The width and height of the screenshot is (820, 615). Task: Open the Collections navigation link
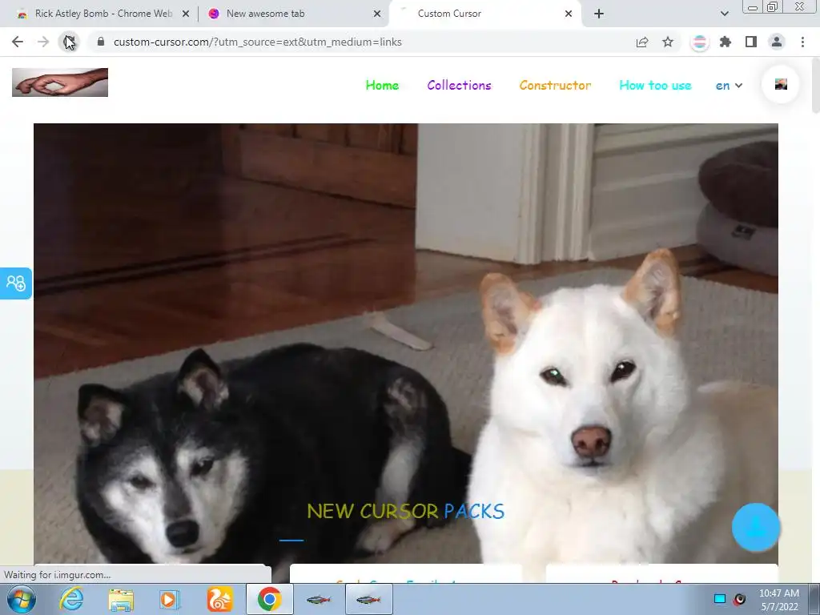pos(459,85)
